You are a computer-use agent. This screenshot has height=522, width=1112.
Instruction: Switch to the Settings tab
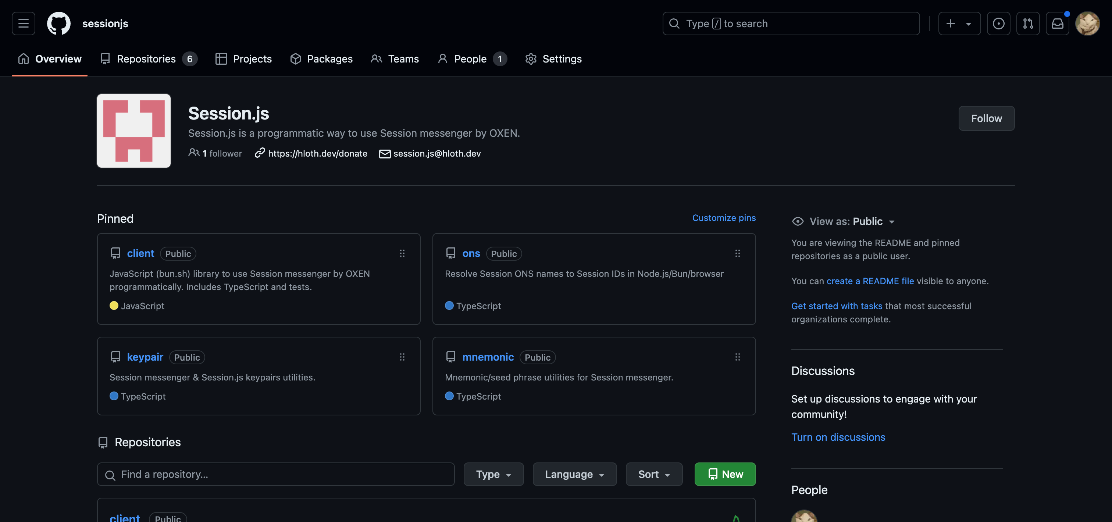(x=553, y=59)
